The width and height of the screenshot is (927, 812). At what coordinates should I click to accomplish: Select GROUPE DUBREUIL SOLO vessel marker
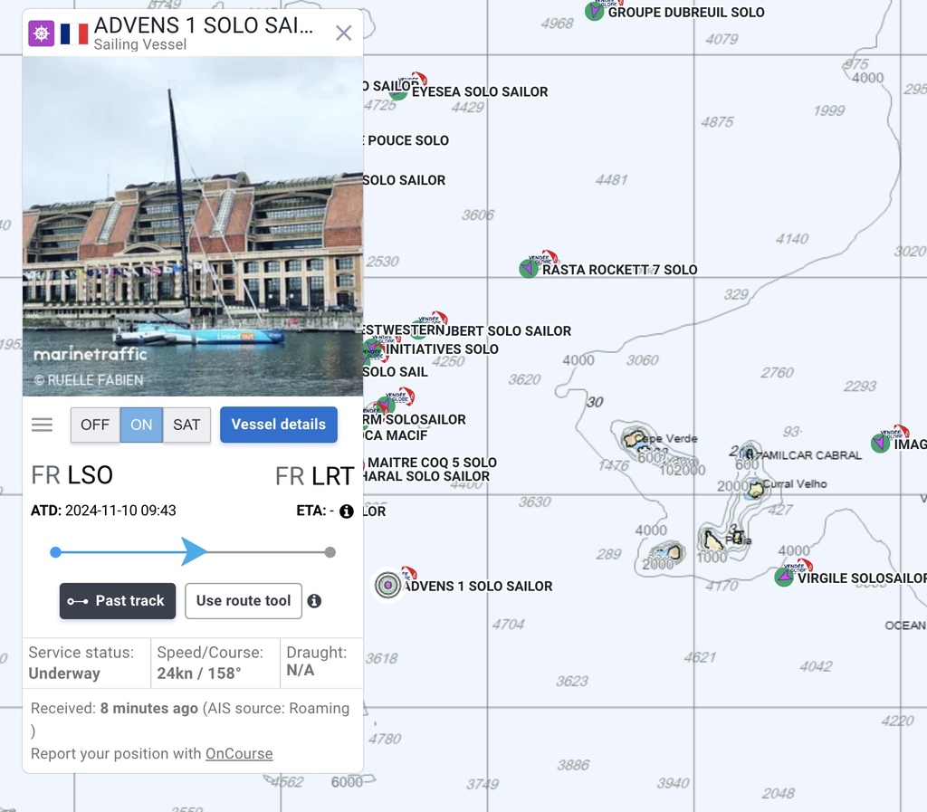point(594,11)
